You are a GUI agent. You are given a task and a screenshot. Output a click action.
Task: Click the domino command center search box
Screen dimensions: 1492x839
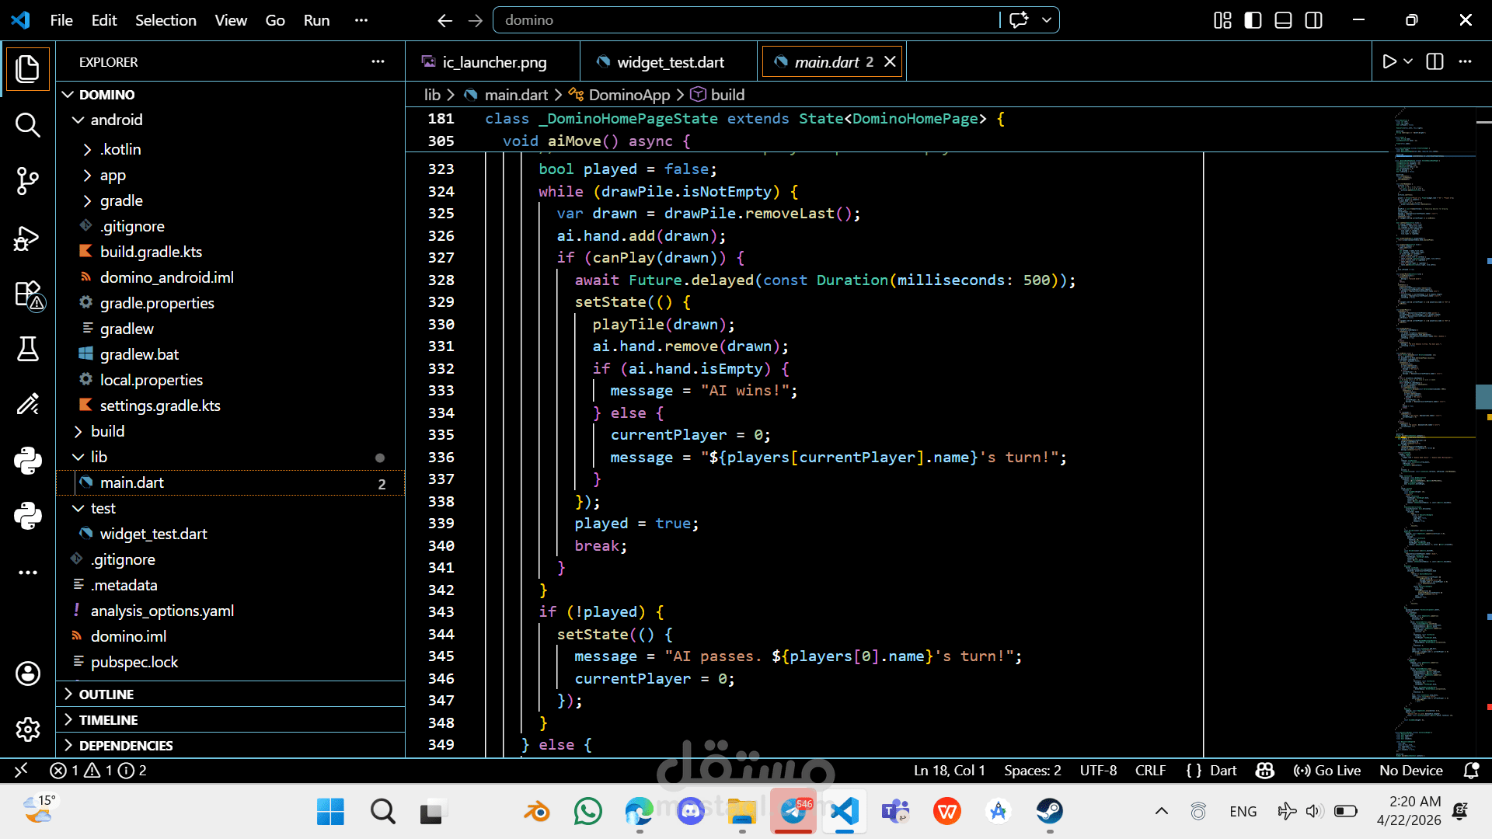746,20
